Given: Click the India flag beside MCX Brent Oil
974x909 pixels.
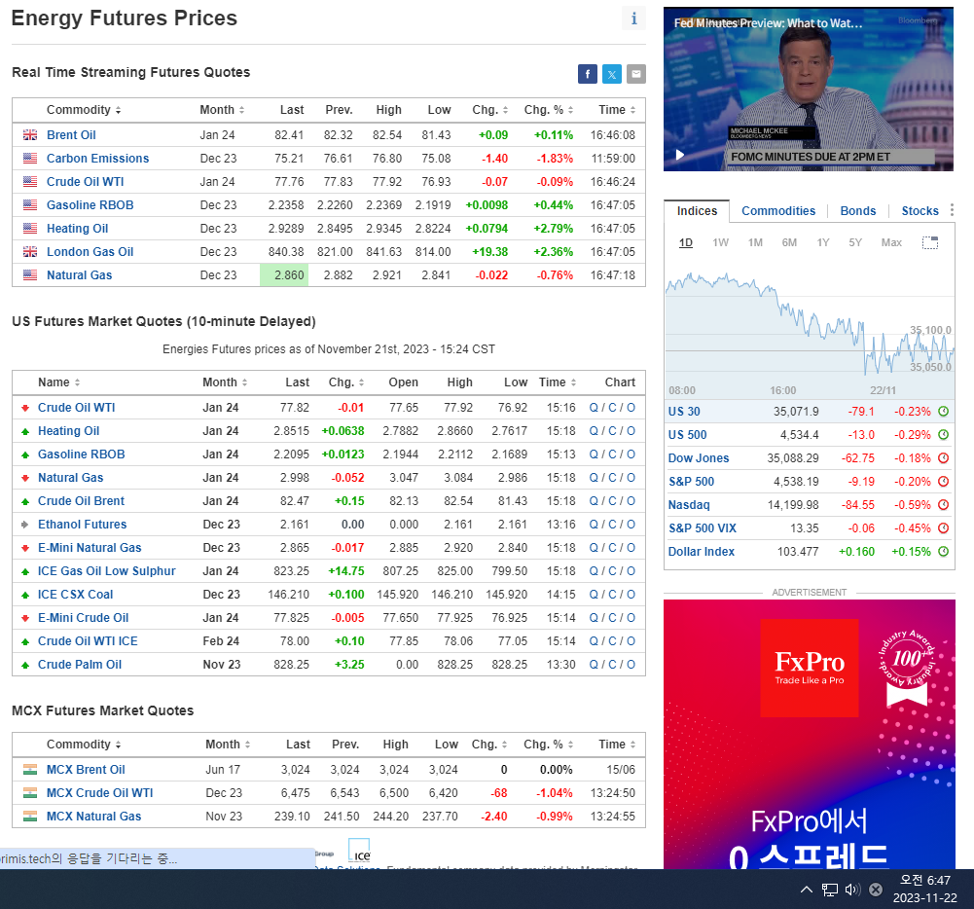Looking at the screenshot, I should point(30,769).
